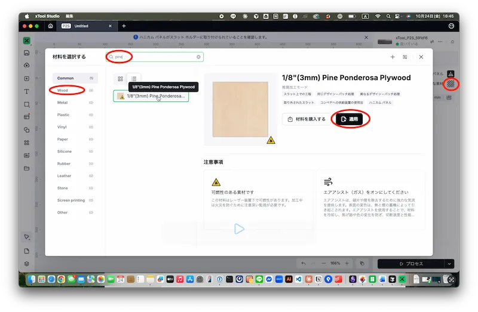Select the Text tool in left sidebar
This screenshot has height=312, width=478.
point(27,91)
